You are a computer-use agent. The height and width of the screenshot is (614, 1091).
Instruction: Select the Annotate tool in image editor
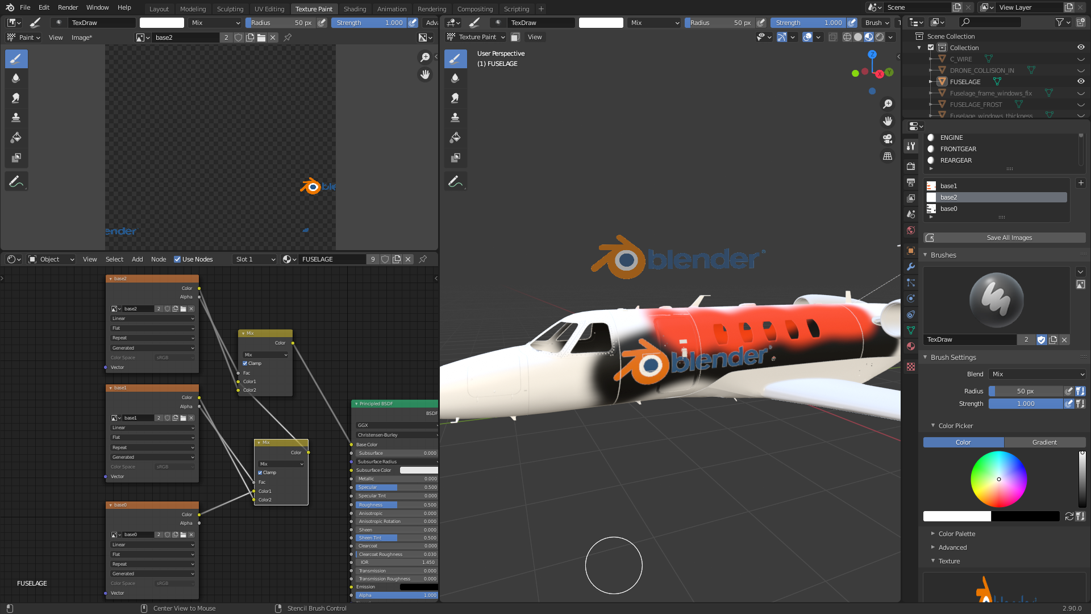coord(16,181)
